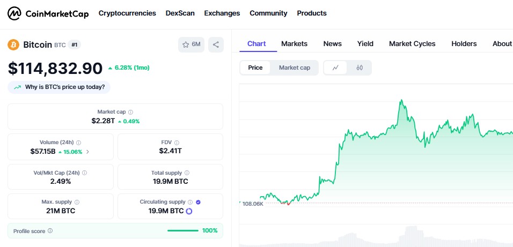Select the Market cap chart toggle

(295, 68)
